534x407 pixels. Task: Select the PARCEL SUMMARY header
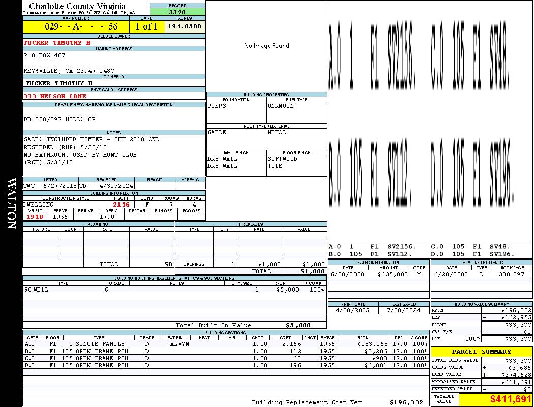coord(482,352)
